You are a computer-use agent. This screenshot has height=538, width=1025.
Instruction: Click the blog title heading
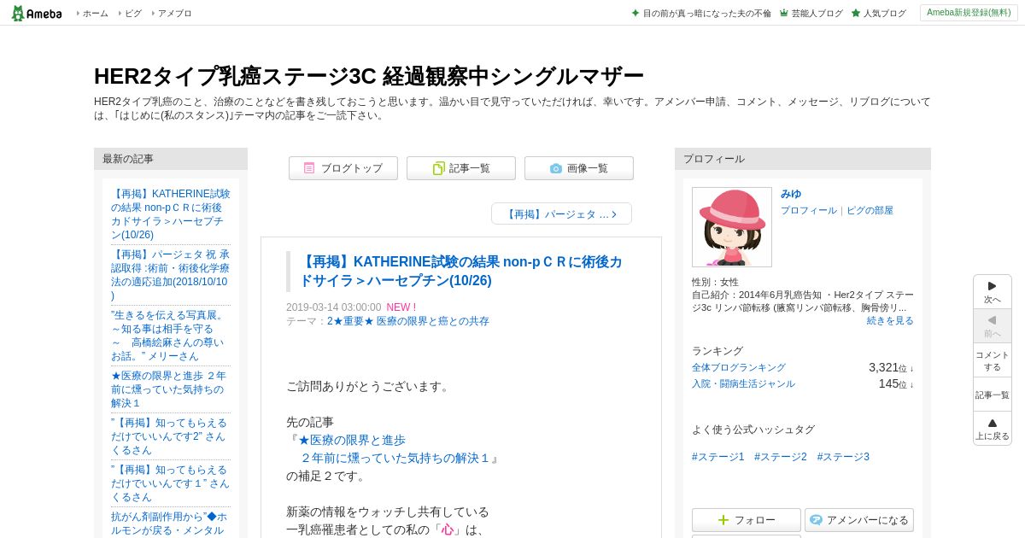tap(368, 76)
